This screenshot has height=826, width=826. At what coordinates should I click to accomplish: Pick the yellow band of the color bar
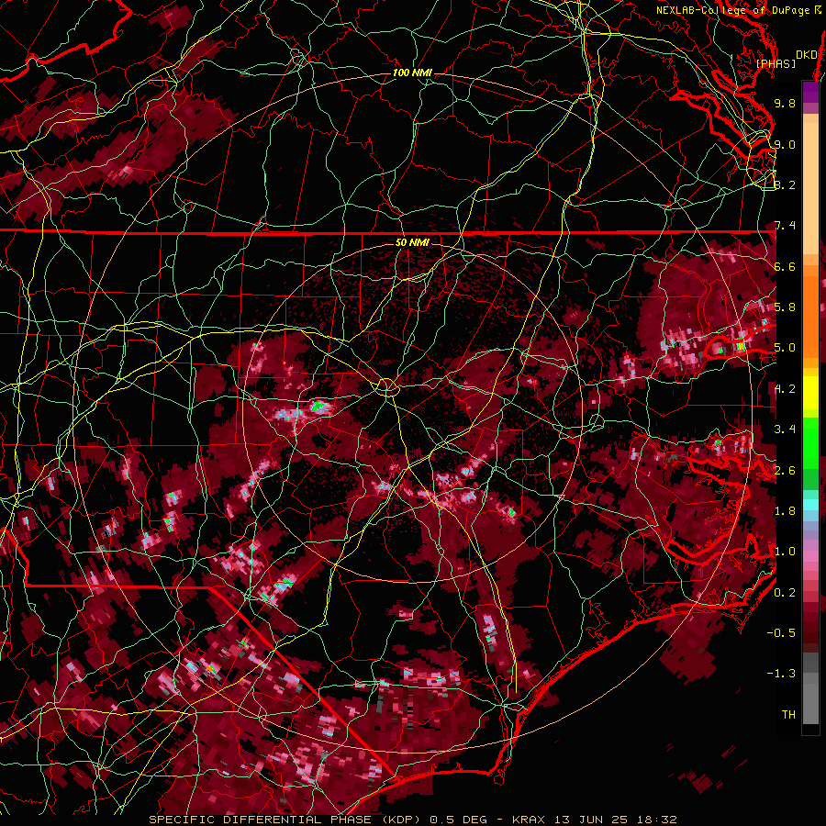pos(810,393)
